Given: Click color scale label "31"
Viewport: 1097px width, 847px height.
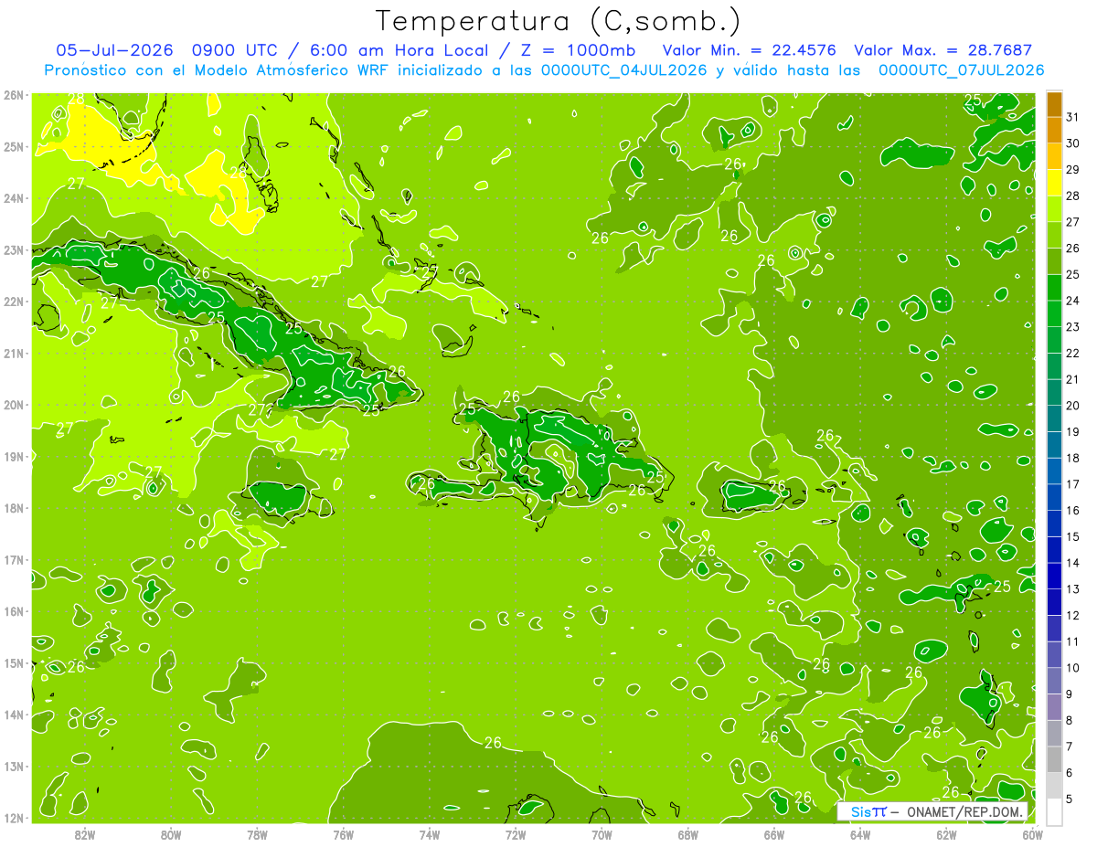Looking at the screenshot, I should 1073,116.
